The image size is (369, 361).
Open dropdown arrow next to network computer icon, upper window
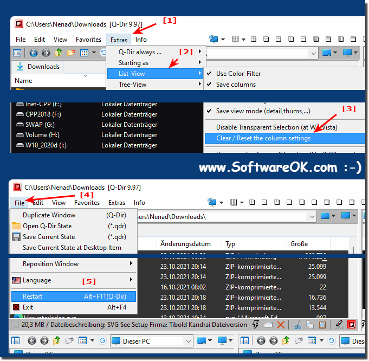(223, 40)
